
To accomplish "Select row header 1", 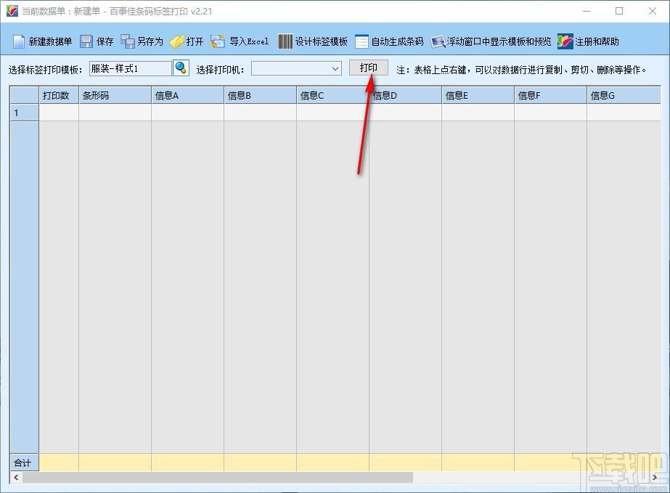I will (x=25, y=113).
